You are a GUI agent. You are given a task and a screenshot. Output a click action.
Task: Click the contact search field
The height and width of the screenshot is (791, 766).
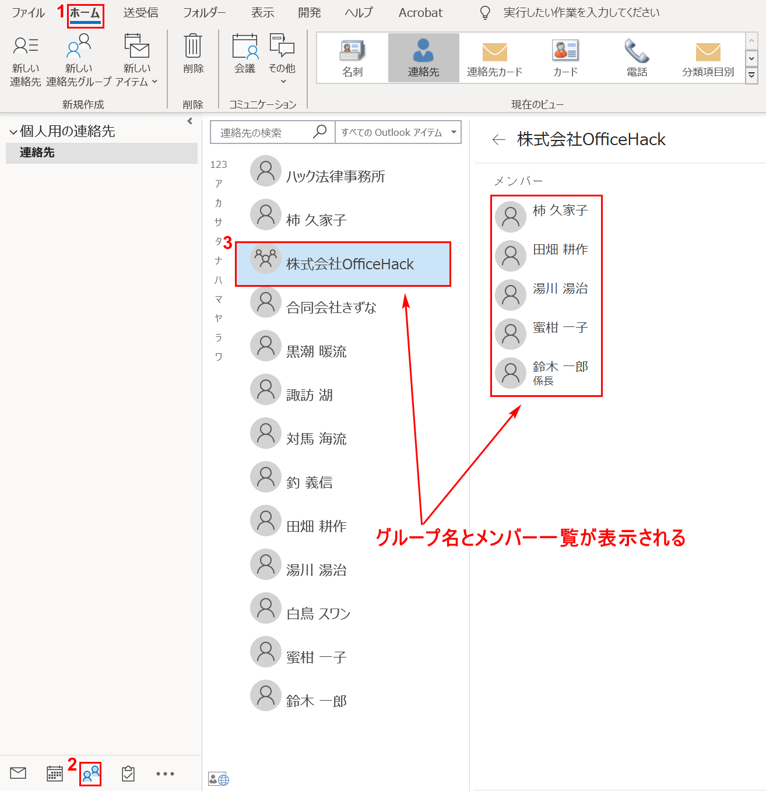(265, 132)
